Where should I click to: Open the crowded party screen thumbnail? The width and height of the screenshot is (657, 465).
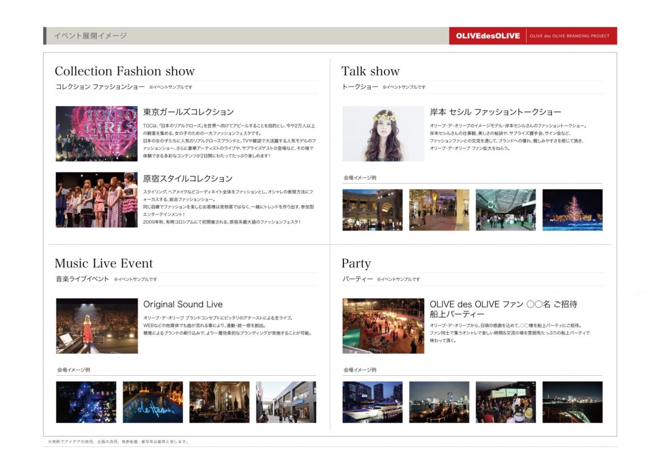click(x=506, y=402)
